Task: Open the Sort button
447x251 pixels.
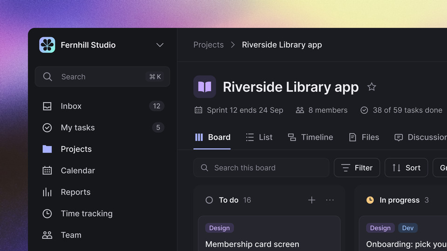Action: pos(406,168)
